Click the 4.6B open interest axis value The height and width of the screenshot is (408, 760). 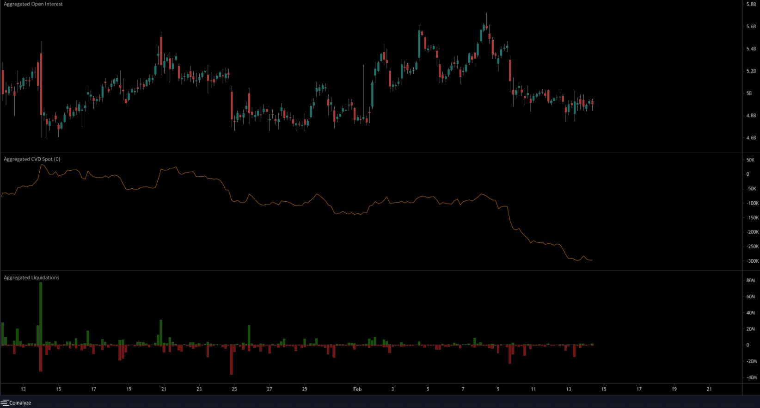pyautogui.click(x=751, y=138)
